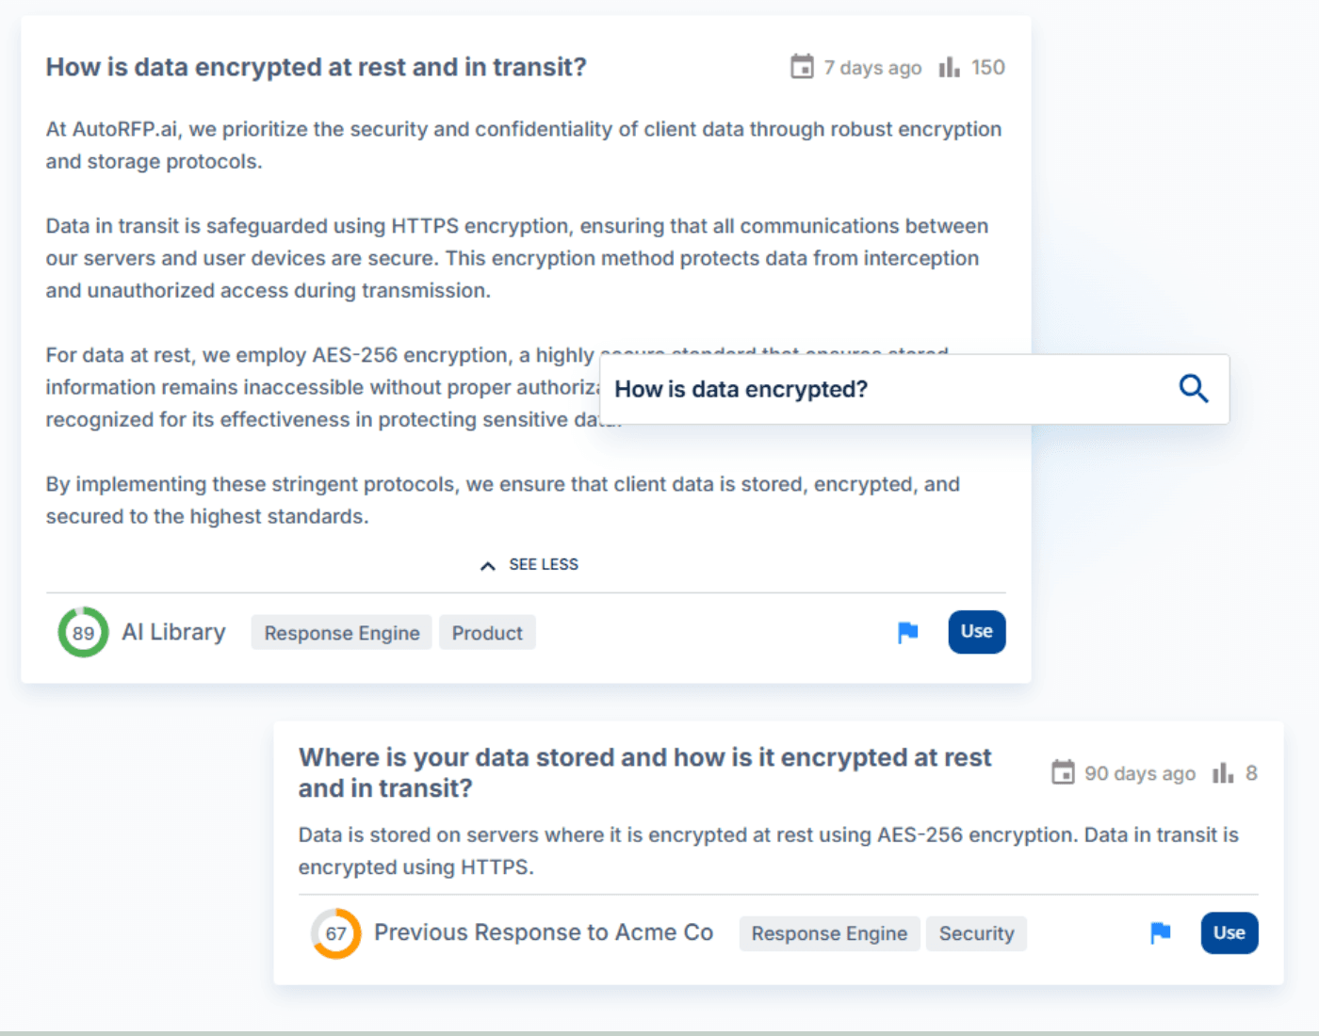Viewport: 1319px width, 1036px height.
Task: Click the paragraph beginning 'By implementing these stringent protocols'
Action: [x=503, y=500]
